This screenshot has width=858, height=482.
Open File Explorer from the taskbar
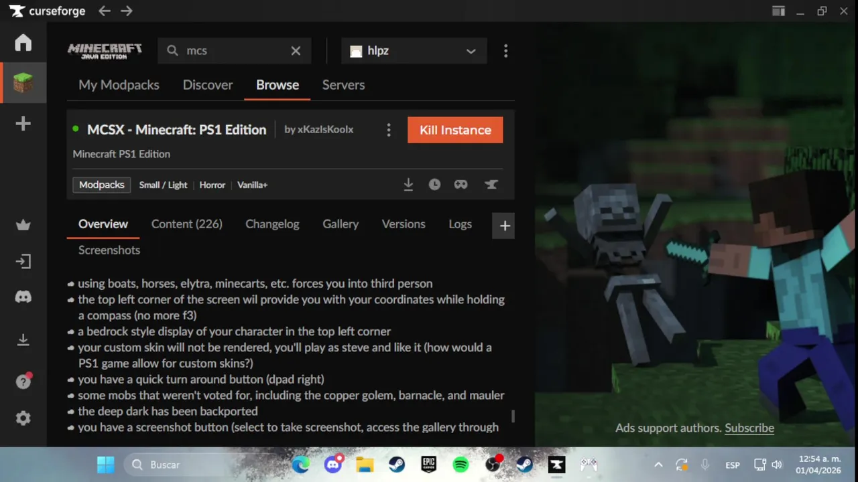coord(365,465)
